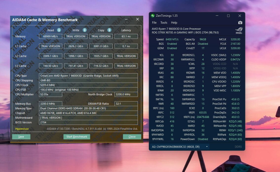This screenshot has height=172, width=280.
Task: Click the DRAM:FSB Ratio value 32:1
Action: point(126,104)
